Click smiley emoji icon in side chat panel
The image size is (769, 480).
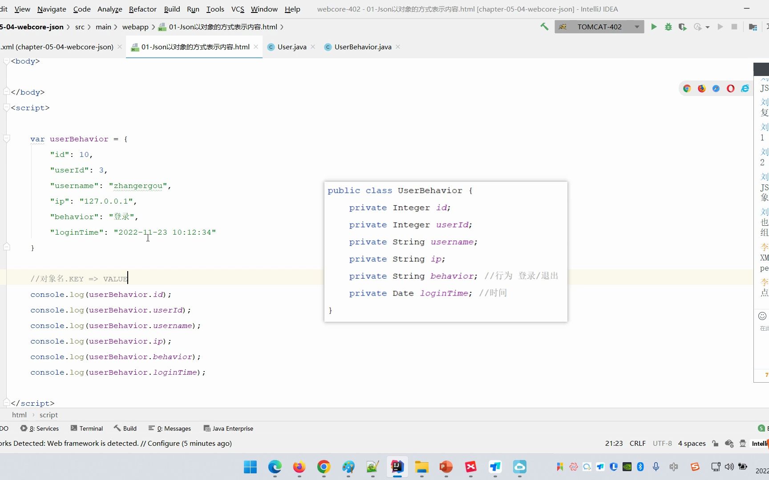point(762,316)
